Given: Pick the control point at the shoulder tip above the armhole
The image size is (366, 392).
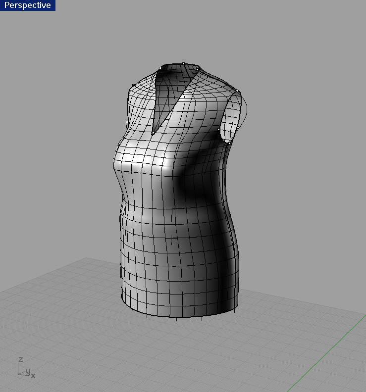Looking at the screenshot, I should [x=237, y=91].
